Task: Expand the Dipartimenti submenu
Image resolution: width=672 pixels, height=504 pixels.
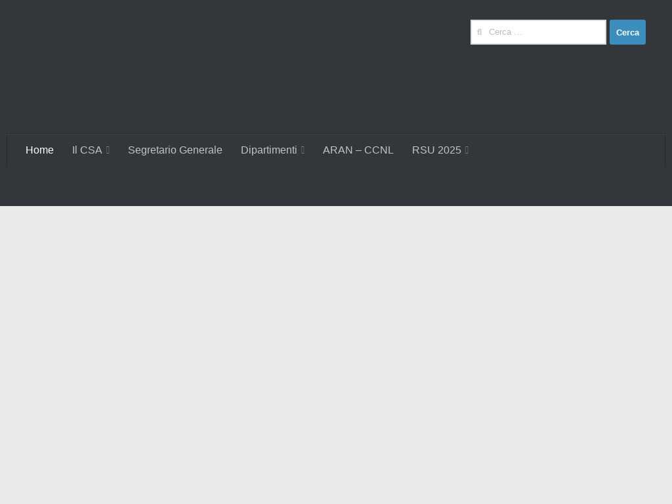Action: [x=303, y=150]
